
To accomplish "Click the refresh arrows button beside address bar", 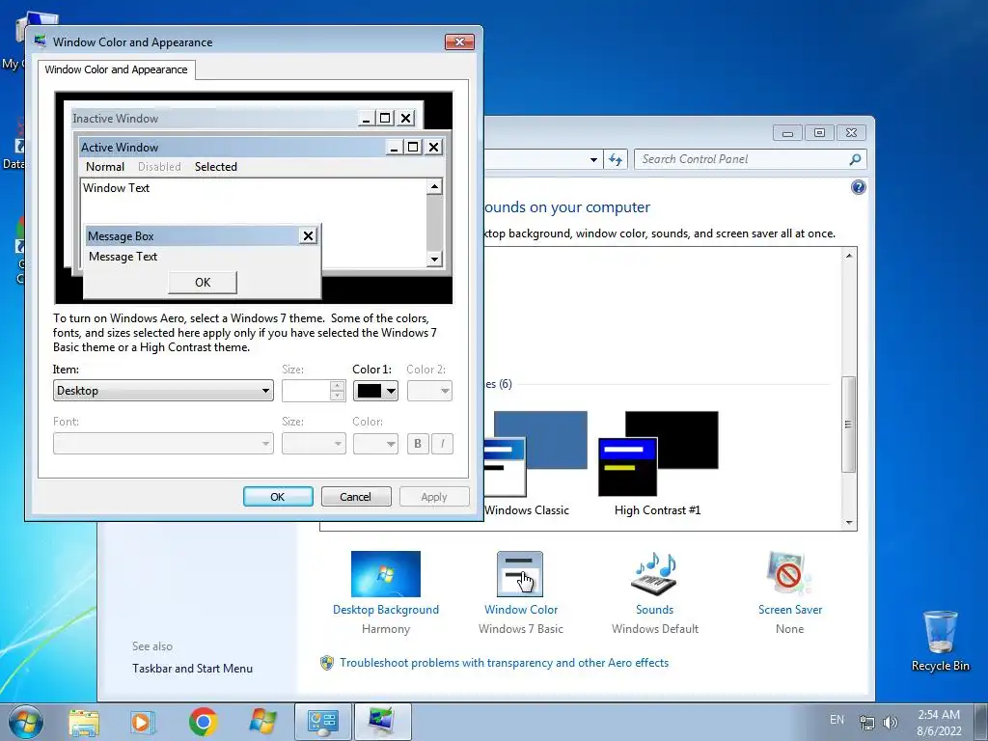I will pos(615,159).
